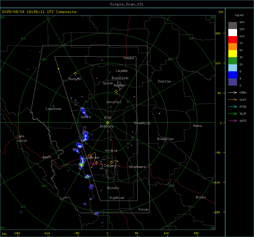The height and width of the screenshot is (237, 254).
Task: Click the Brooks town label
Action: tap(201, 197)
